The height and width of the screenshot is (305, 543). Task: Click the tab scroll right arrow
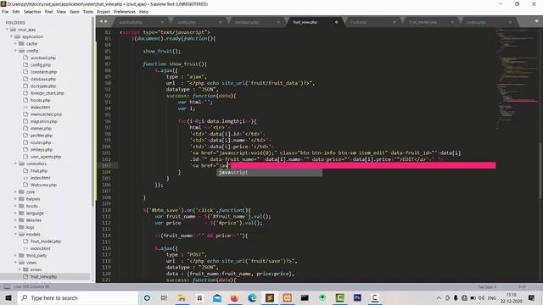pos(105,21)
